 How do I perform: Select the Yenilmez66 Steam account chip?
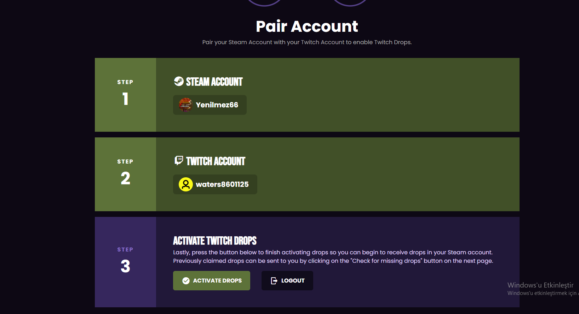click(210, 105)
